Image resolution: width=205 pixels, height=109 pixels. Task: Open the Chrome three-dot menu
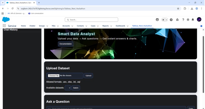201,8
